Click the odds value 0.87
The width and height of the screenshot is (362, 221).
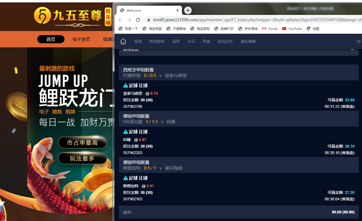[x=143, y=140]
